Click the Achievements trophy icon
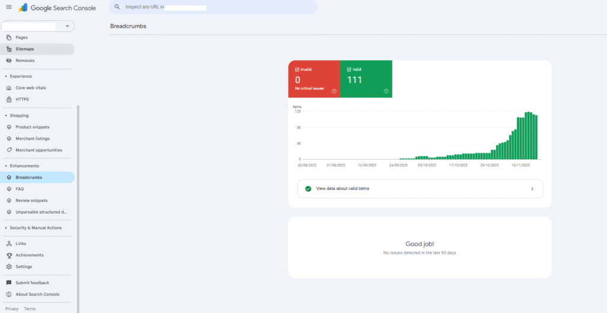 tap(9, 255)
